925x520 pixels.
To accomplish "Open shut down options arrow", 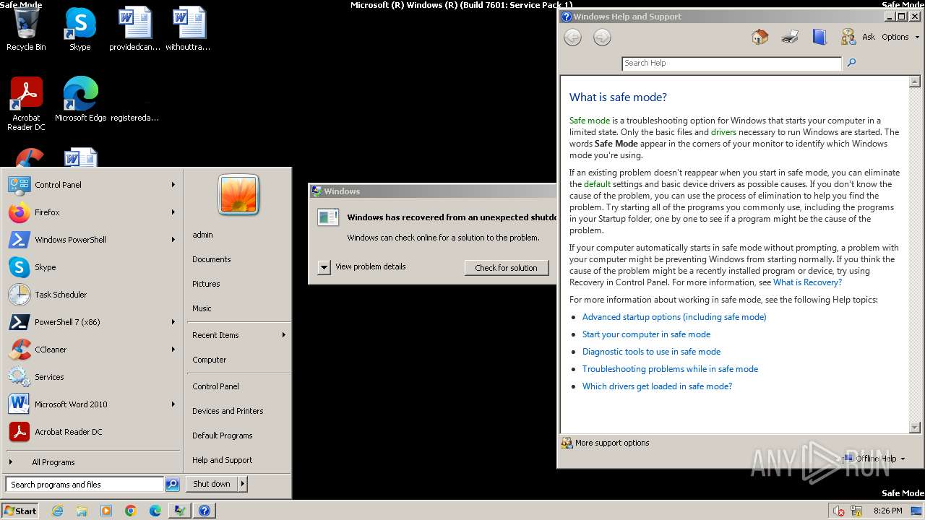I will click(242, 484).
